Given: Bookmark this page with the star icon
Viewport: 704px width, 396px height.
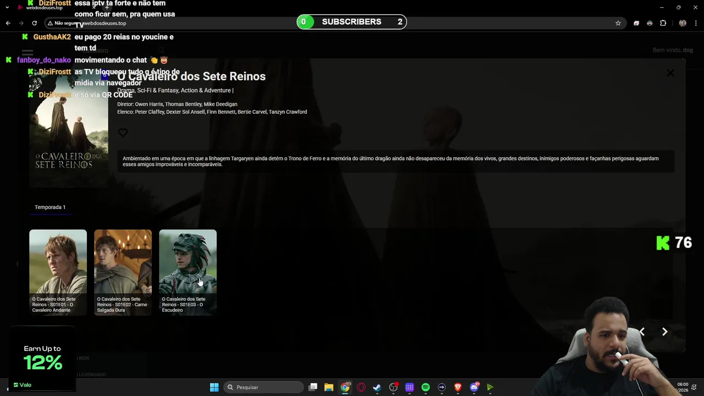Looking at the screenshot, I should click(x=618, y=23).
